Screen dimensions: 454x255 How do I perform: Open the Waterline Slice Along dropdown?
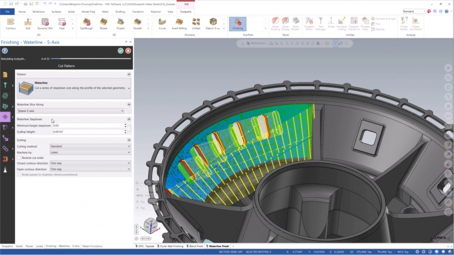point(71,111)
